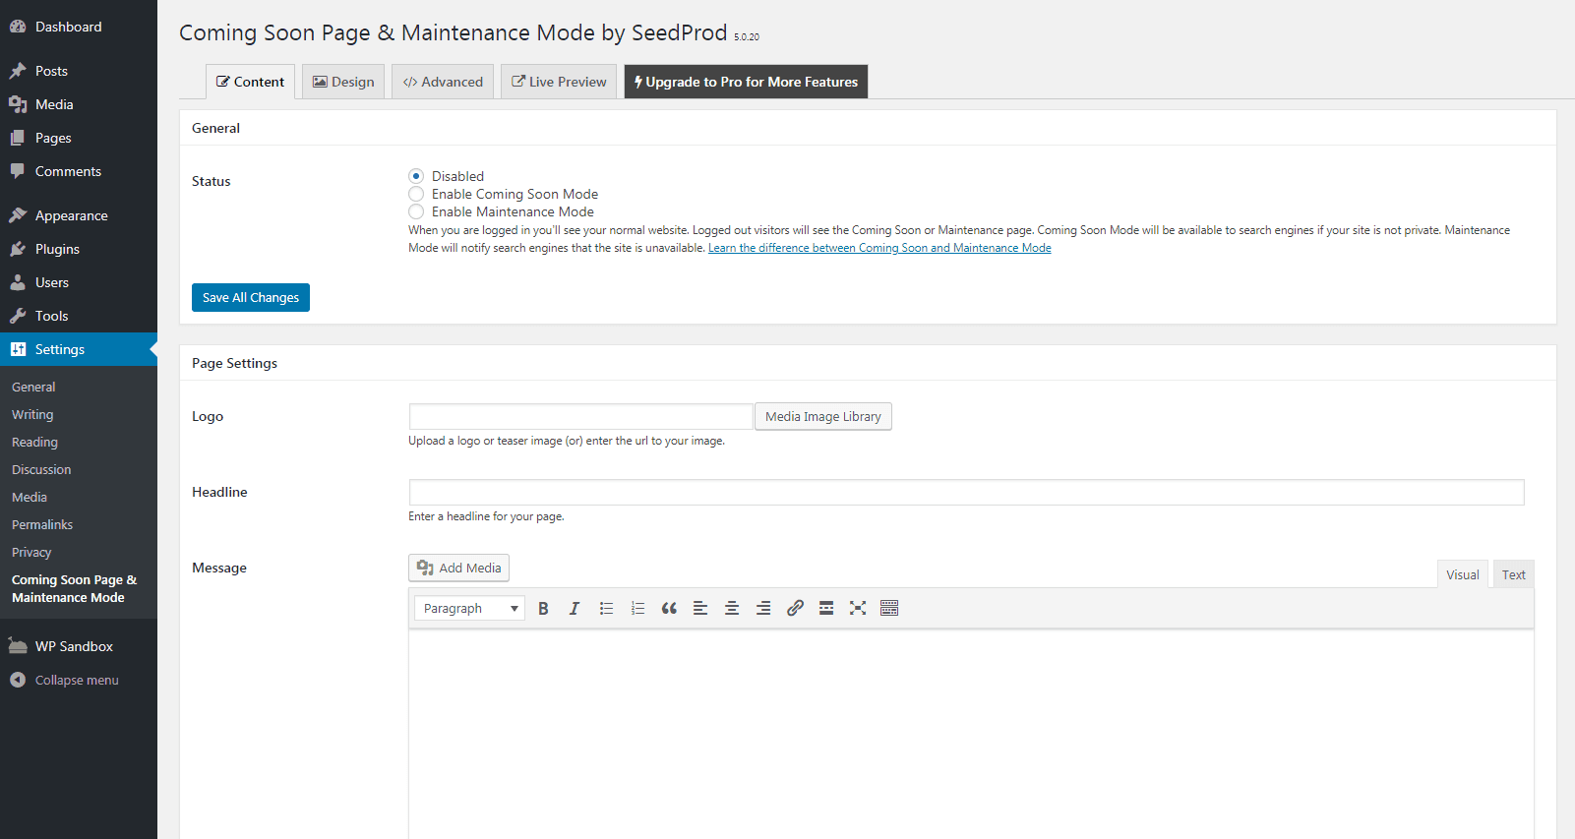Select the Disabled status option

coord(416,176)
